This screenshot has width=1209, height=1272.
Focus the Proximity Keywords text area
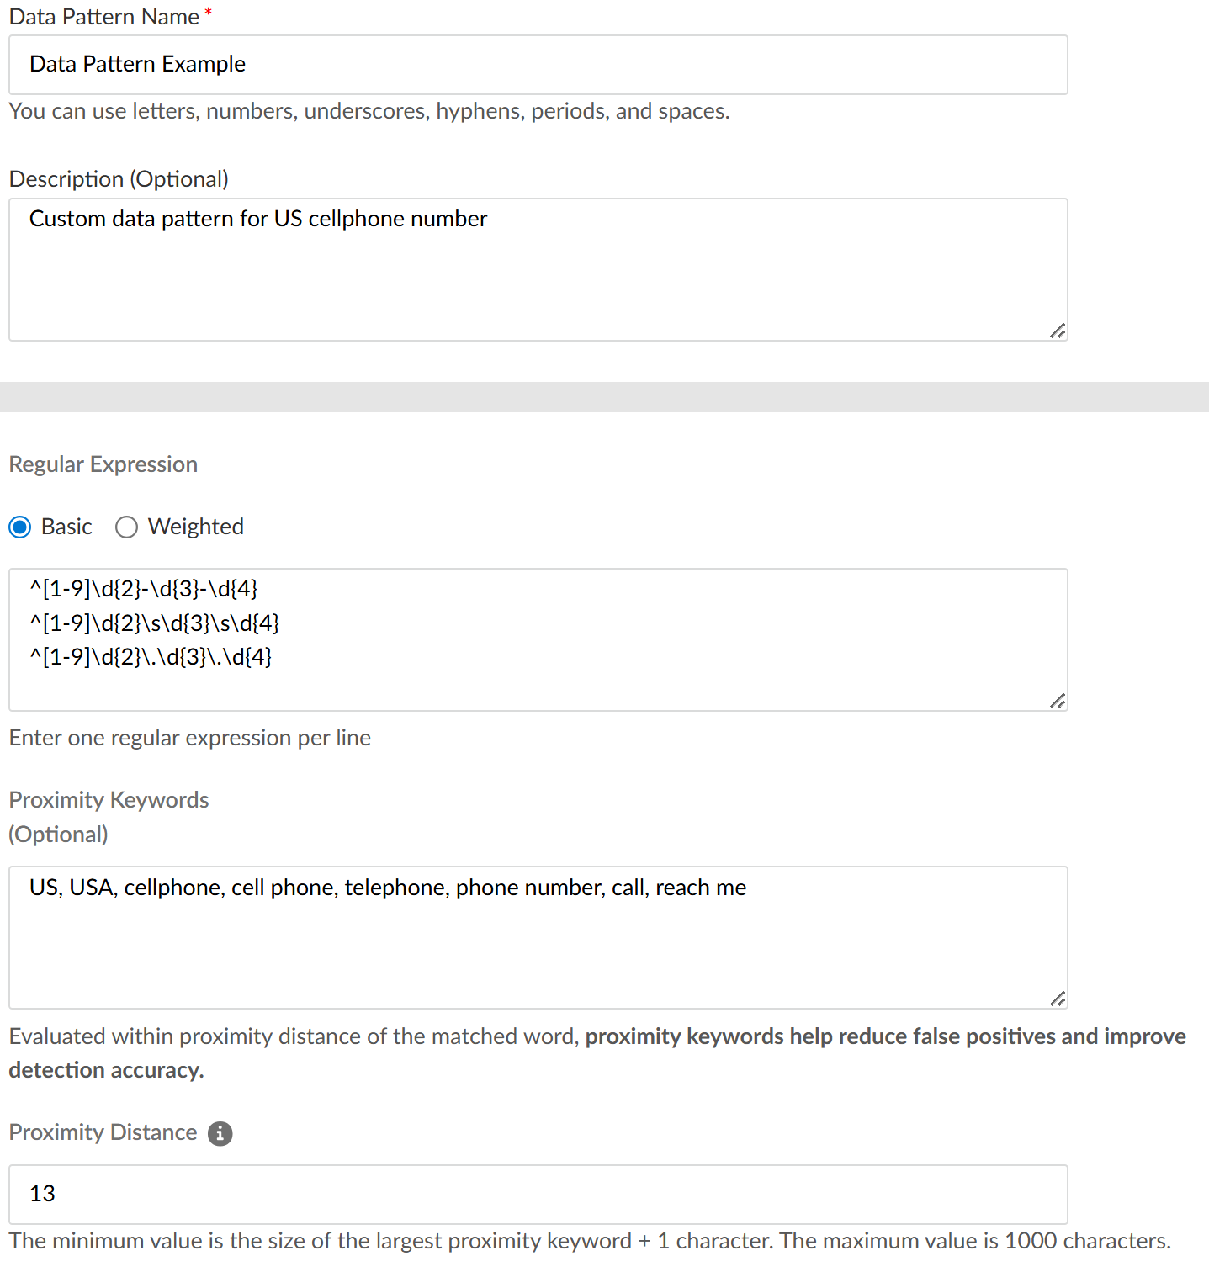[538, 942]
